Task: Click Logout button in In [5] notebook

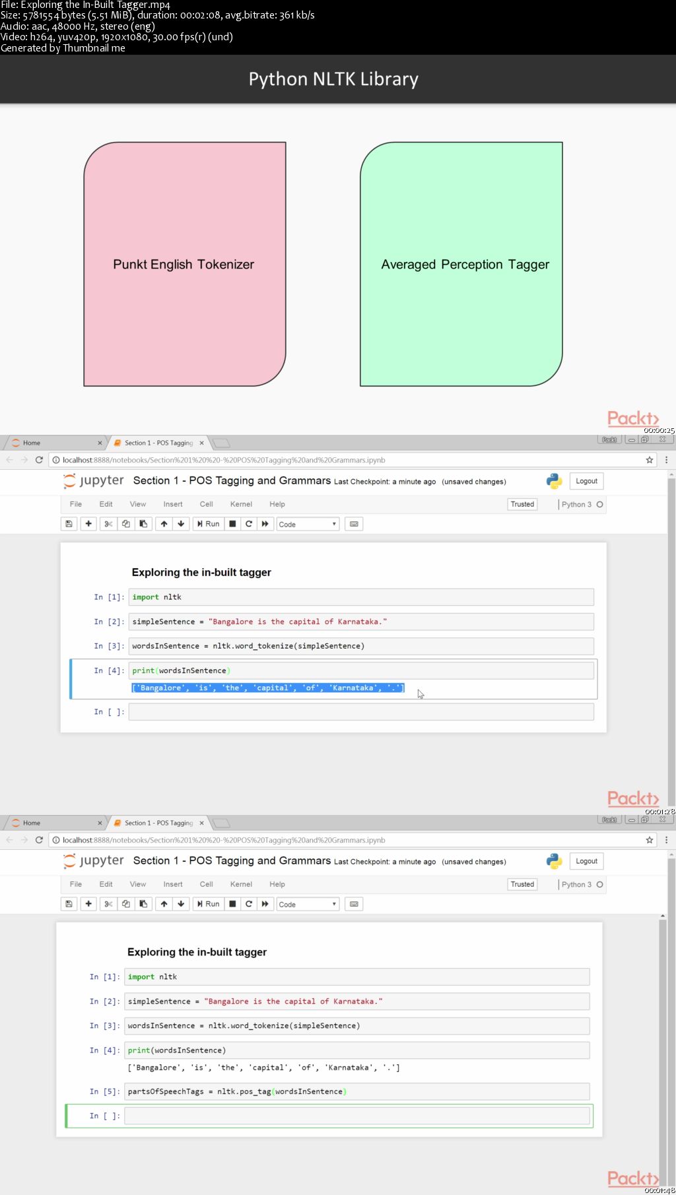Action: click(x=586, y=861)
